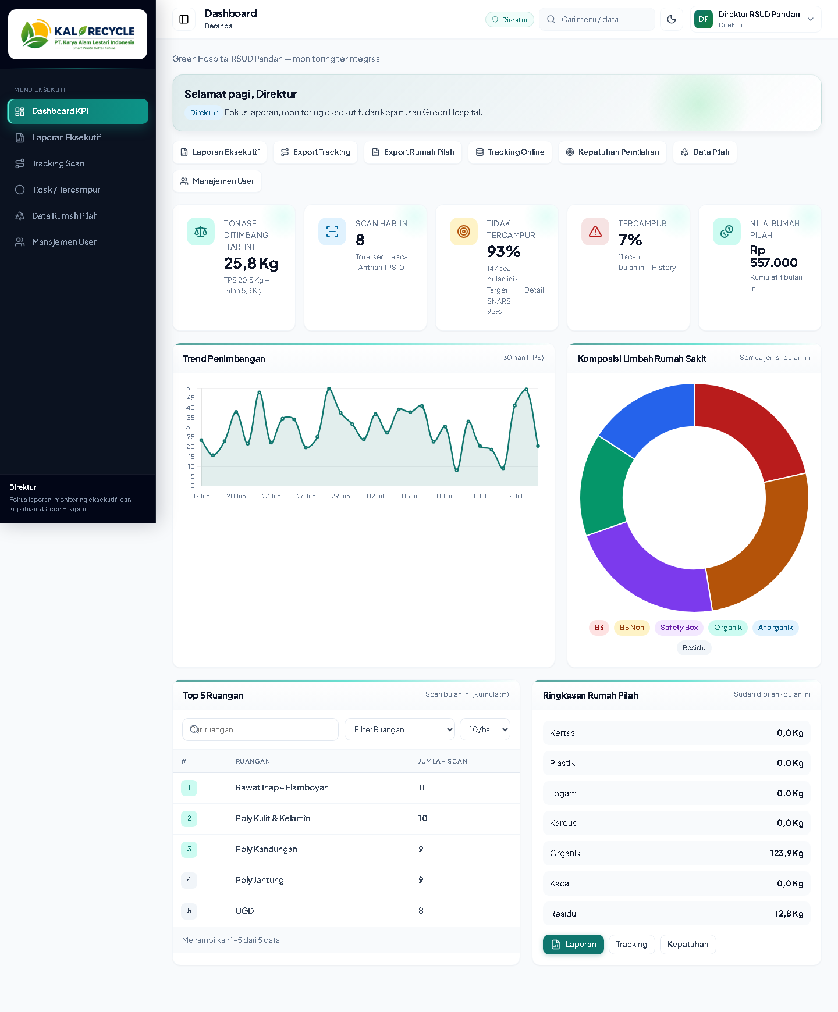
Task: Click the Rawat Inap – Flamboyan row
Action: (346, 788)
